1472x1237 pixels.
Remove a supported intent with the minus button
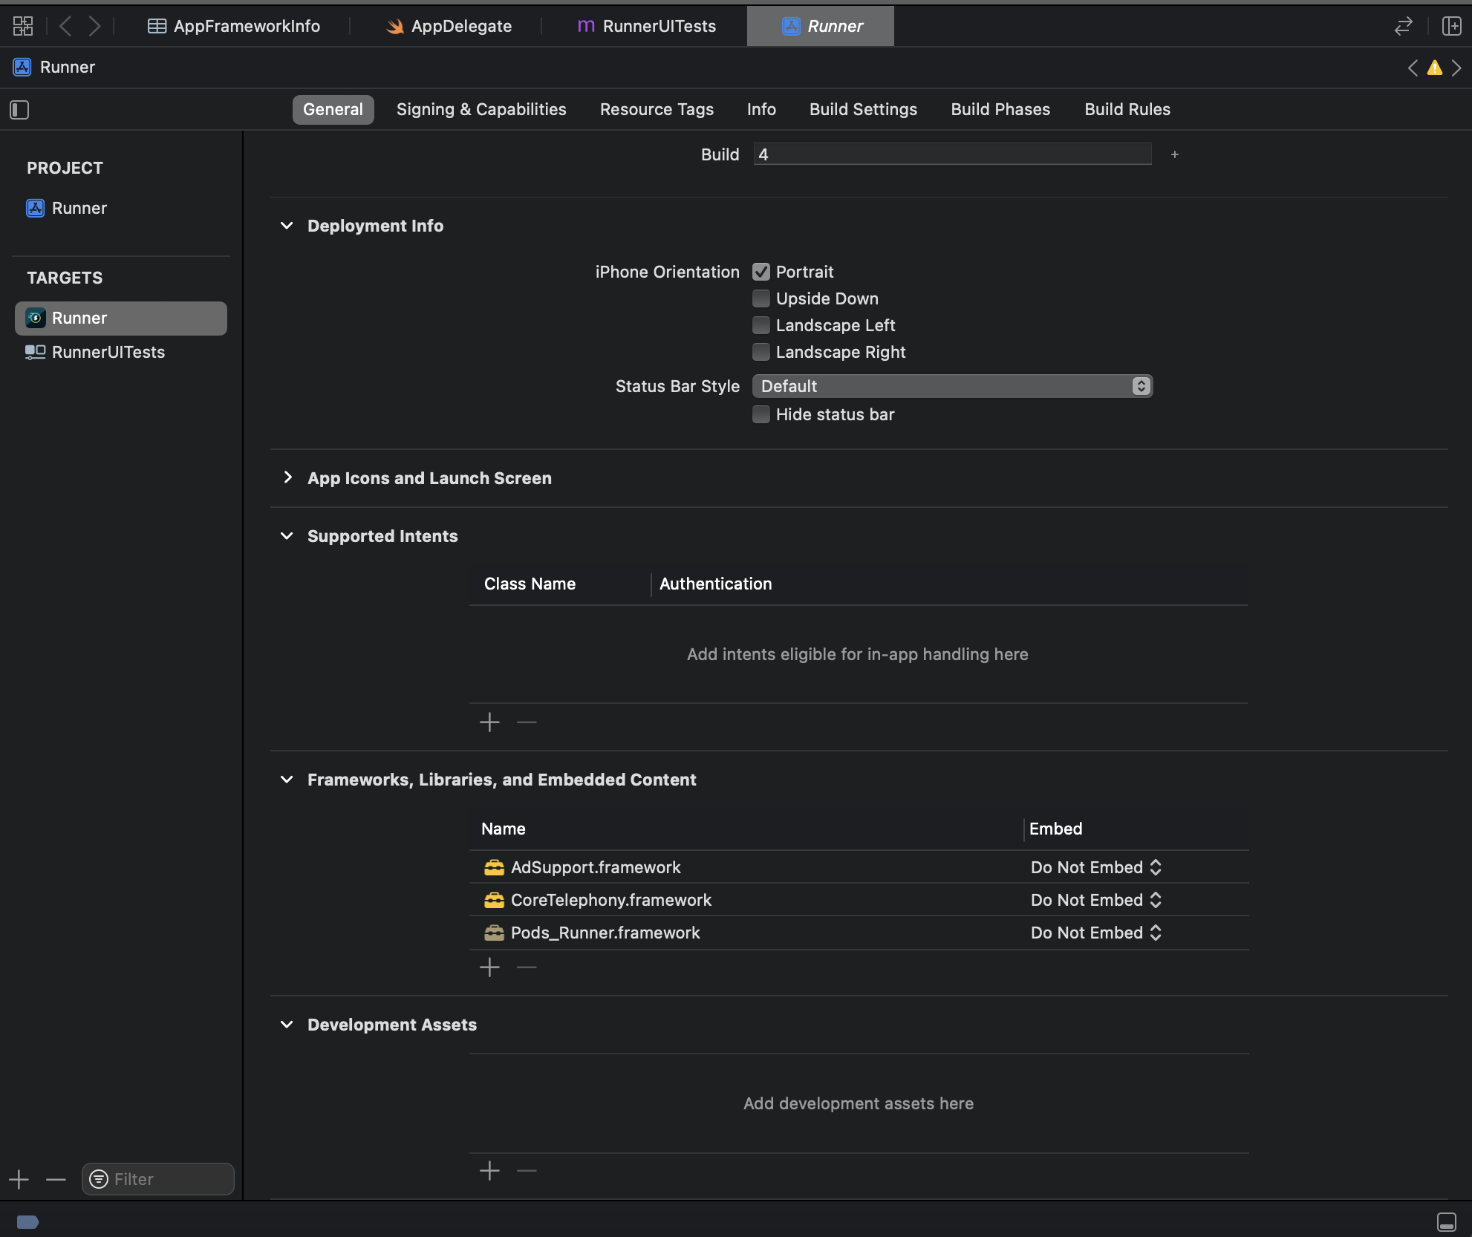click(526, 722)
